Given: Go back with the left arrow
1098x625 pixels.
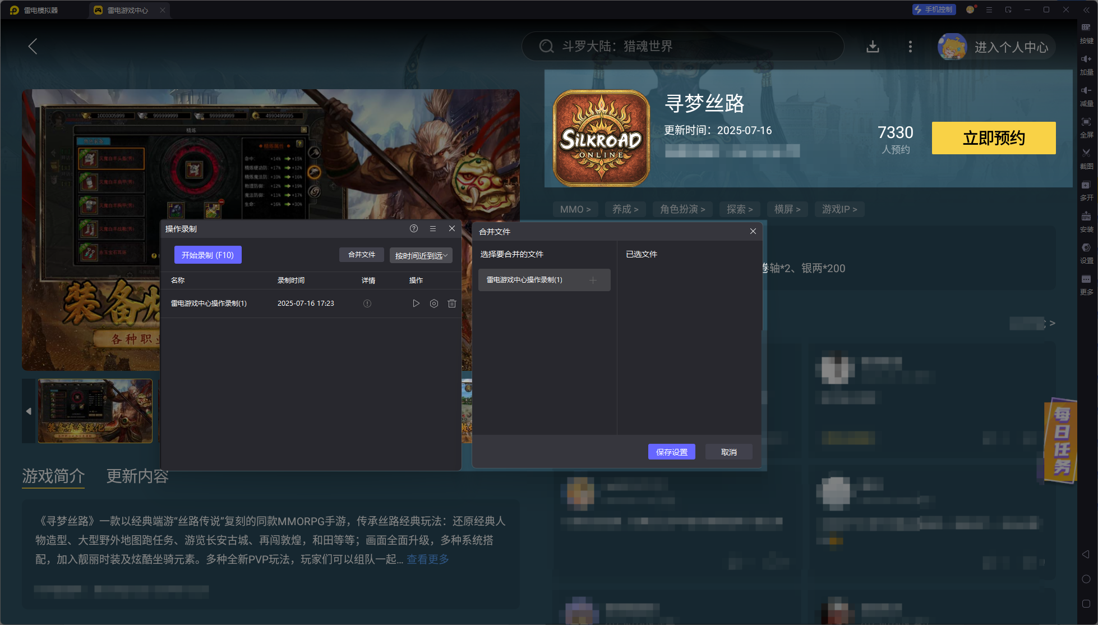Looking at the screenshot, I should [33, 47].
